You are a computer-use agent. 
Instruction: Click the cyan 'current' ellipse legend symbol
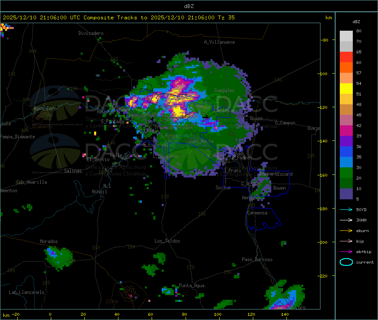pos(346,262)
